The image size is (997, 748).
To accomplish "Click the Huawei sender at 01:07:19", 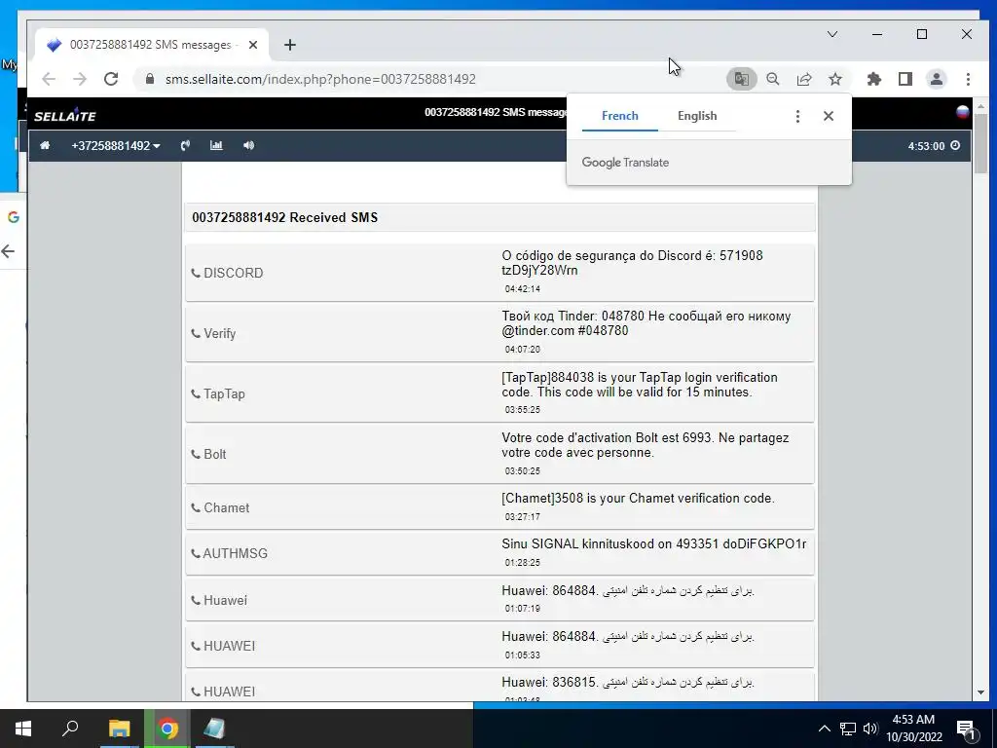I will coord(219,600).
